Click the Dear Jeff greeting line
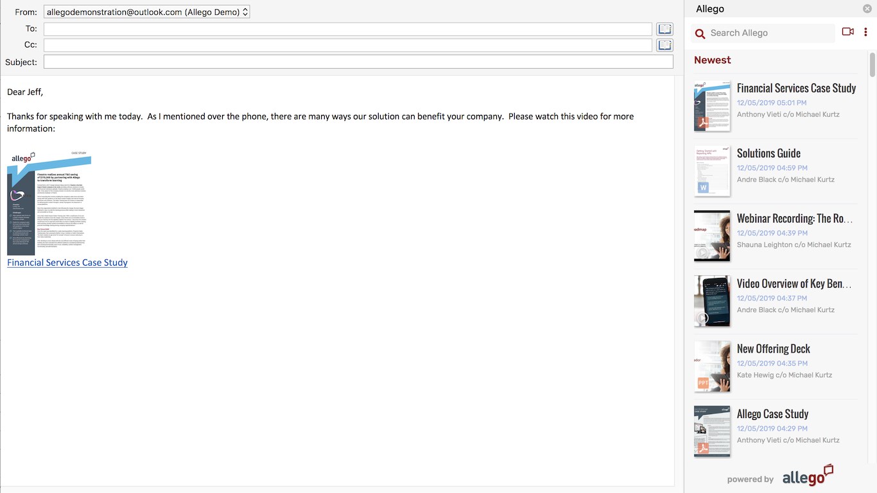The width and height of the screenshot is (877, 493). [x=25, y=92]
